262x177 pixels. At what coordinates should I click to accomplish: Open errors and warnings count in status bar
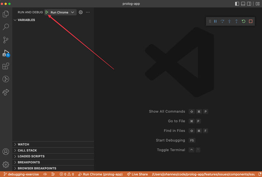(x=67, y=174)
